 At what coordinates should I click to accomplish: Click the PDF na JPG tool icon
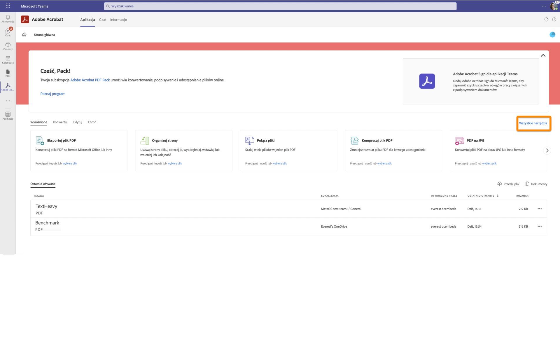click(459, 141)
